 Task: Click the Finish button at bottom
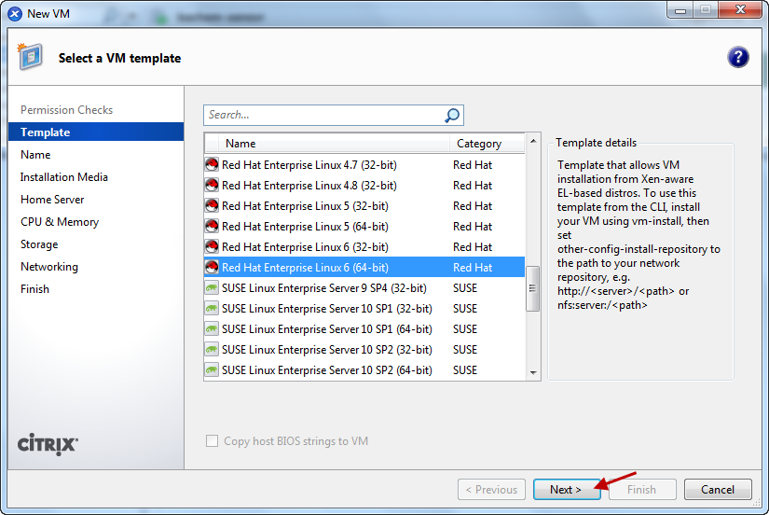(642, 490)
